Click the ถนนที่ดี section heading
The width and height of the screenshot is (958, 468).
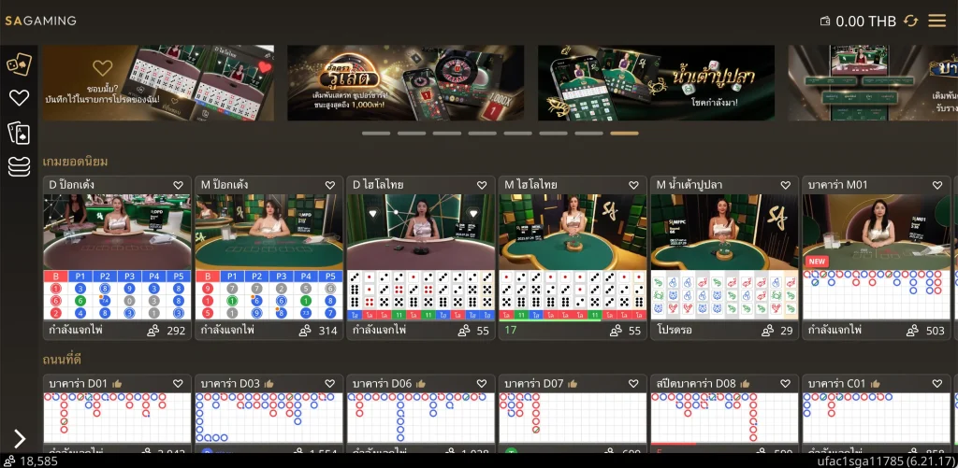[62, 360]
